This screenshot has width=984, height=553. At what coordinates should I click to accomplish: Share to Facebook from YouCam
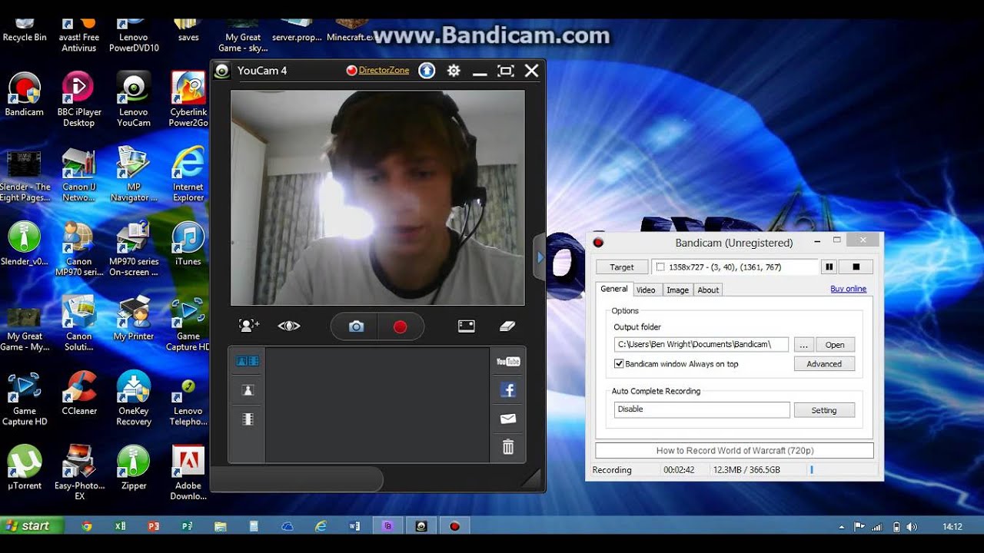[x=508, y=390]
